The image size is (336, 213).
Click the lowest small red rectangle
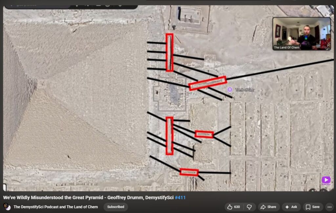[x=189, y=172]
